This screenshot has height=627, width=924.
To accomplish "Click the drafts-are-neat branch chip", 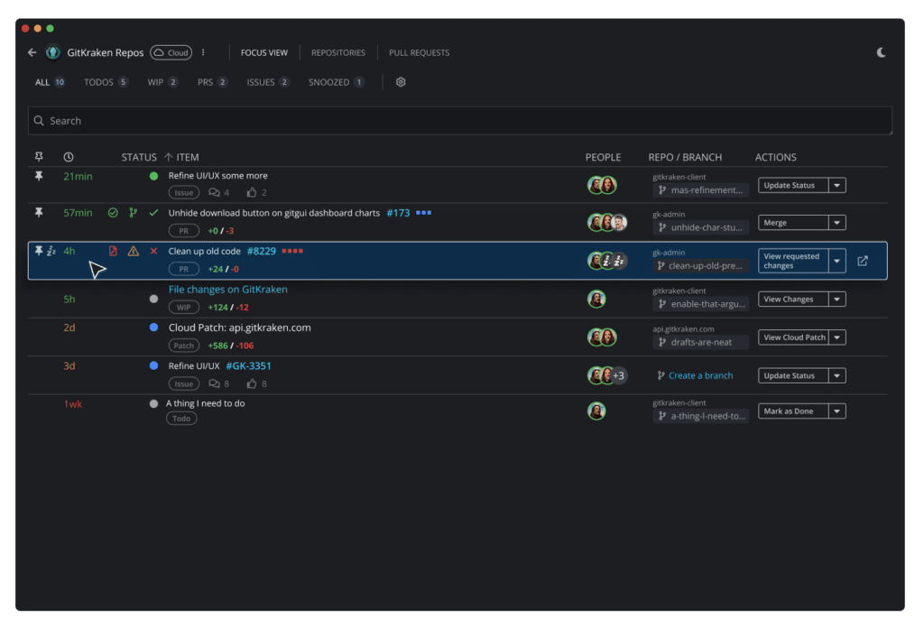I will (x=700, y=342).
